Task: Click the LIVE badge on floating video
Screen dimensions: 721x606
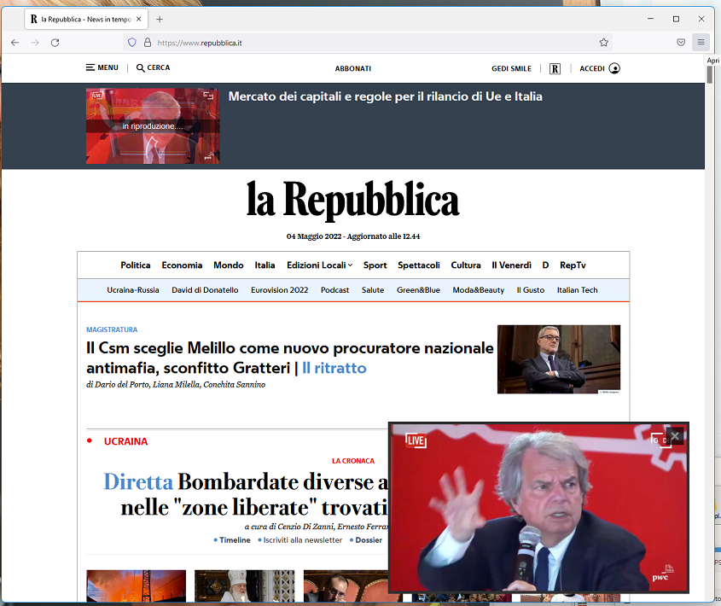Action: (416, 440)
